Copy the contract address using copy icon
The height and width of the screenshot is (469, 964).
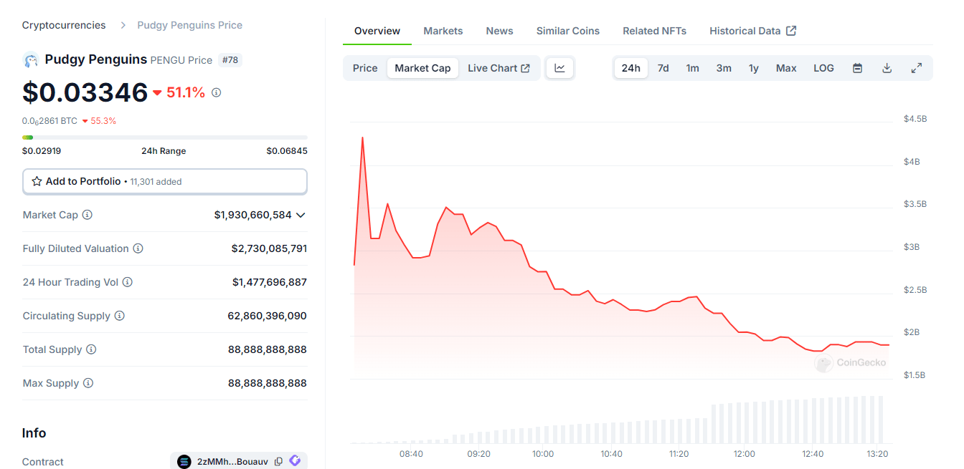(278, 461)
